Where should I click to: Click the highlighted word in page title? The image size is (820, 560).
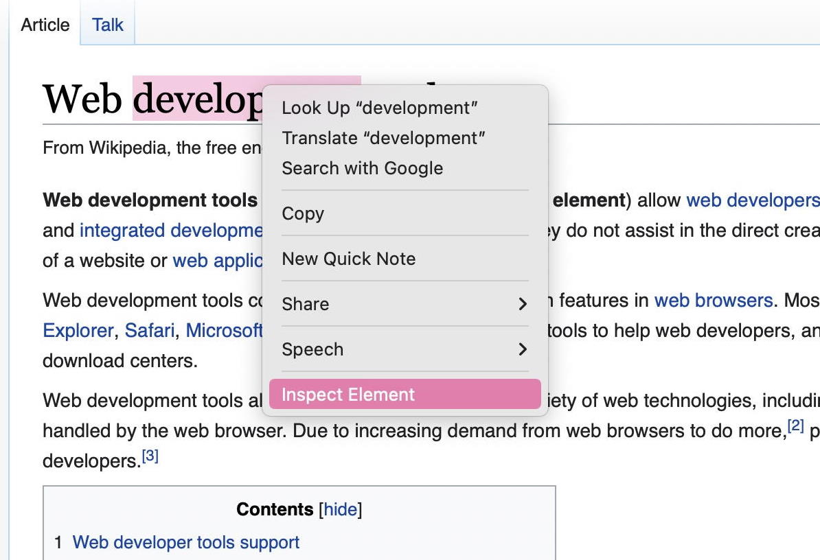(198, 99)
